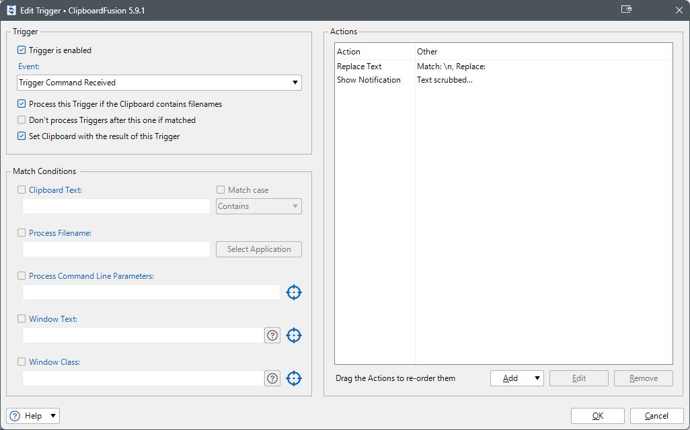
Task: Toggle Process this Trigger if Clipboard contains filenames
Action: click(22, 103)
